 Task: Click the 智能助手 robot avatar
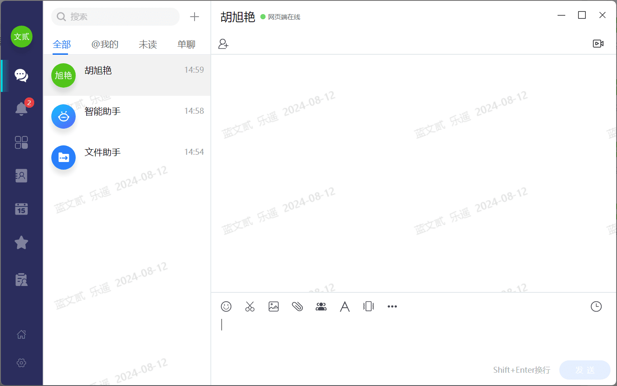pyautogui.click(x=64, y=116)
